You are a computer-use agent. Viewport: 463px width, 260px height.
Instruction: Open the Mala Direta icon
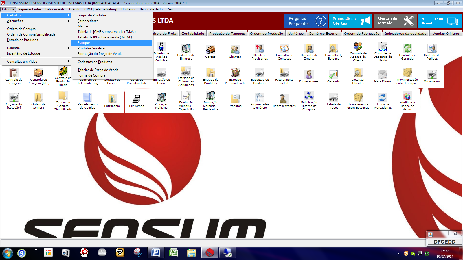[x=383, y=76]
